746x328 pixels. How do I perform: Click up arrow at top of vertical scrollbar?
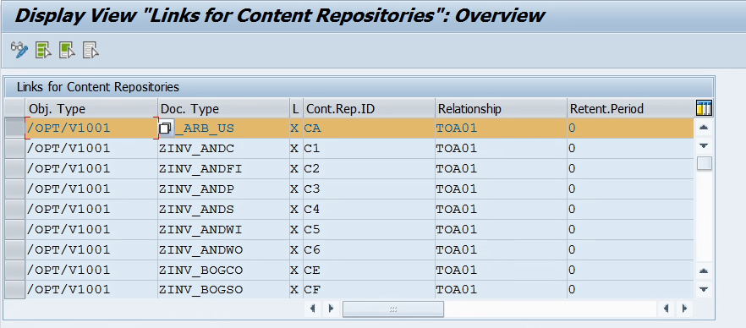(704, 128)
